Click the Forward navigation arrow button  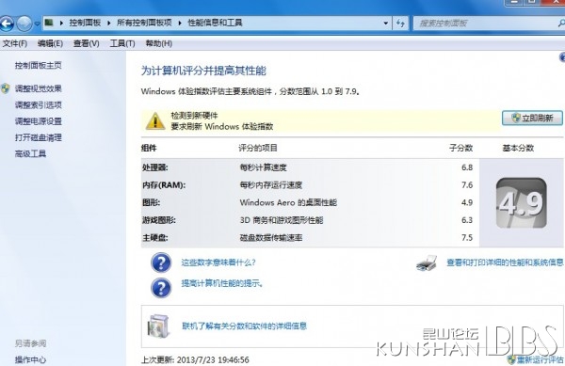point(24,24)
